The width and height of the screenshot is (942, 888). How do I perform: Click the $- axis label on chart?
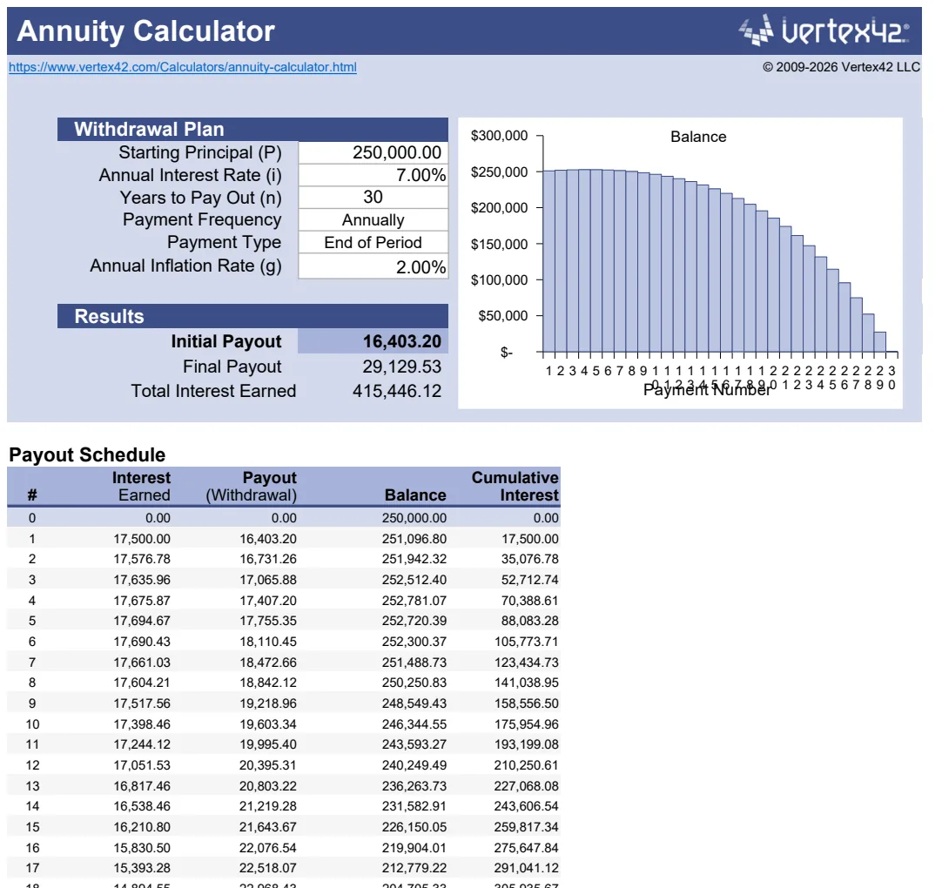(x=507, y=353)
